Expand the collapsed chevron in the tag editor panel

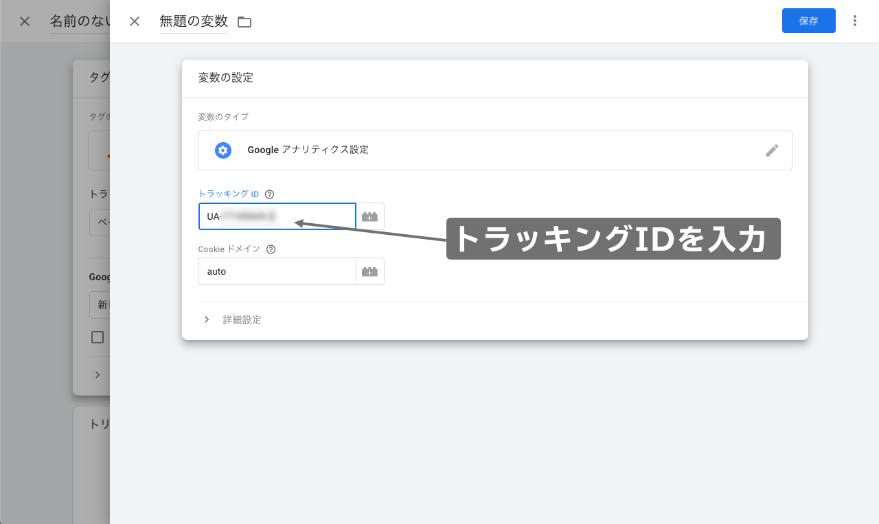point(97,374)
